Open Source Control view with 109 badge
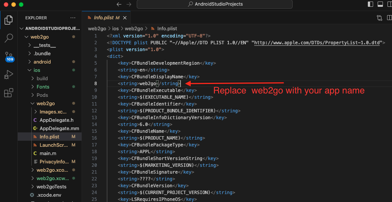392x202 pixels. 8,56
